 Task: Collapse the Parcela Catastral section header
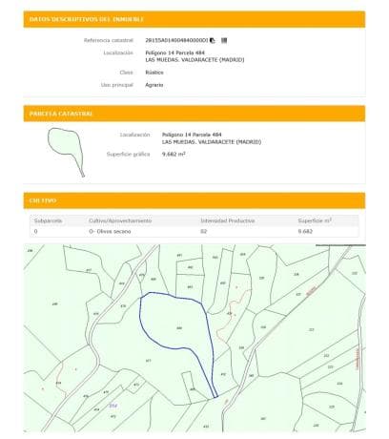(194, 114)
